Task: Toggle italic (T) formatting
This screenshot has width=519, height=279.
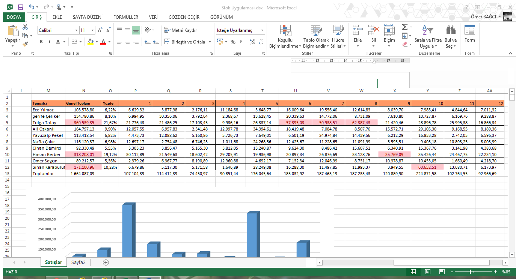Action: pyautogui.click(x=50, y=42)
